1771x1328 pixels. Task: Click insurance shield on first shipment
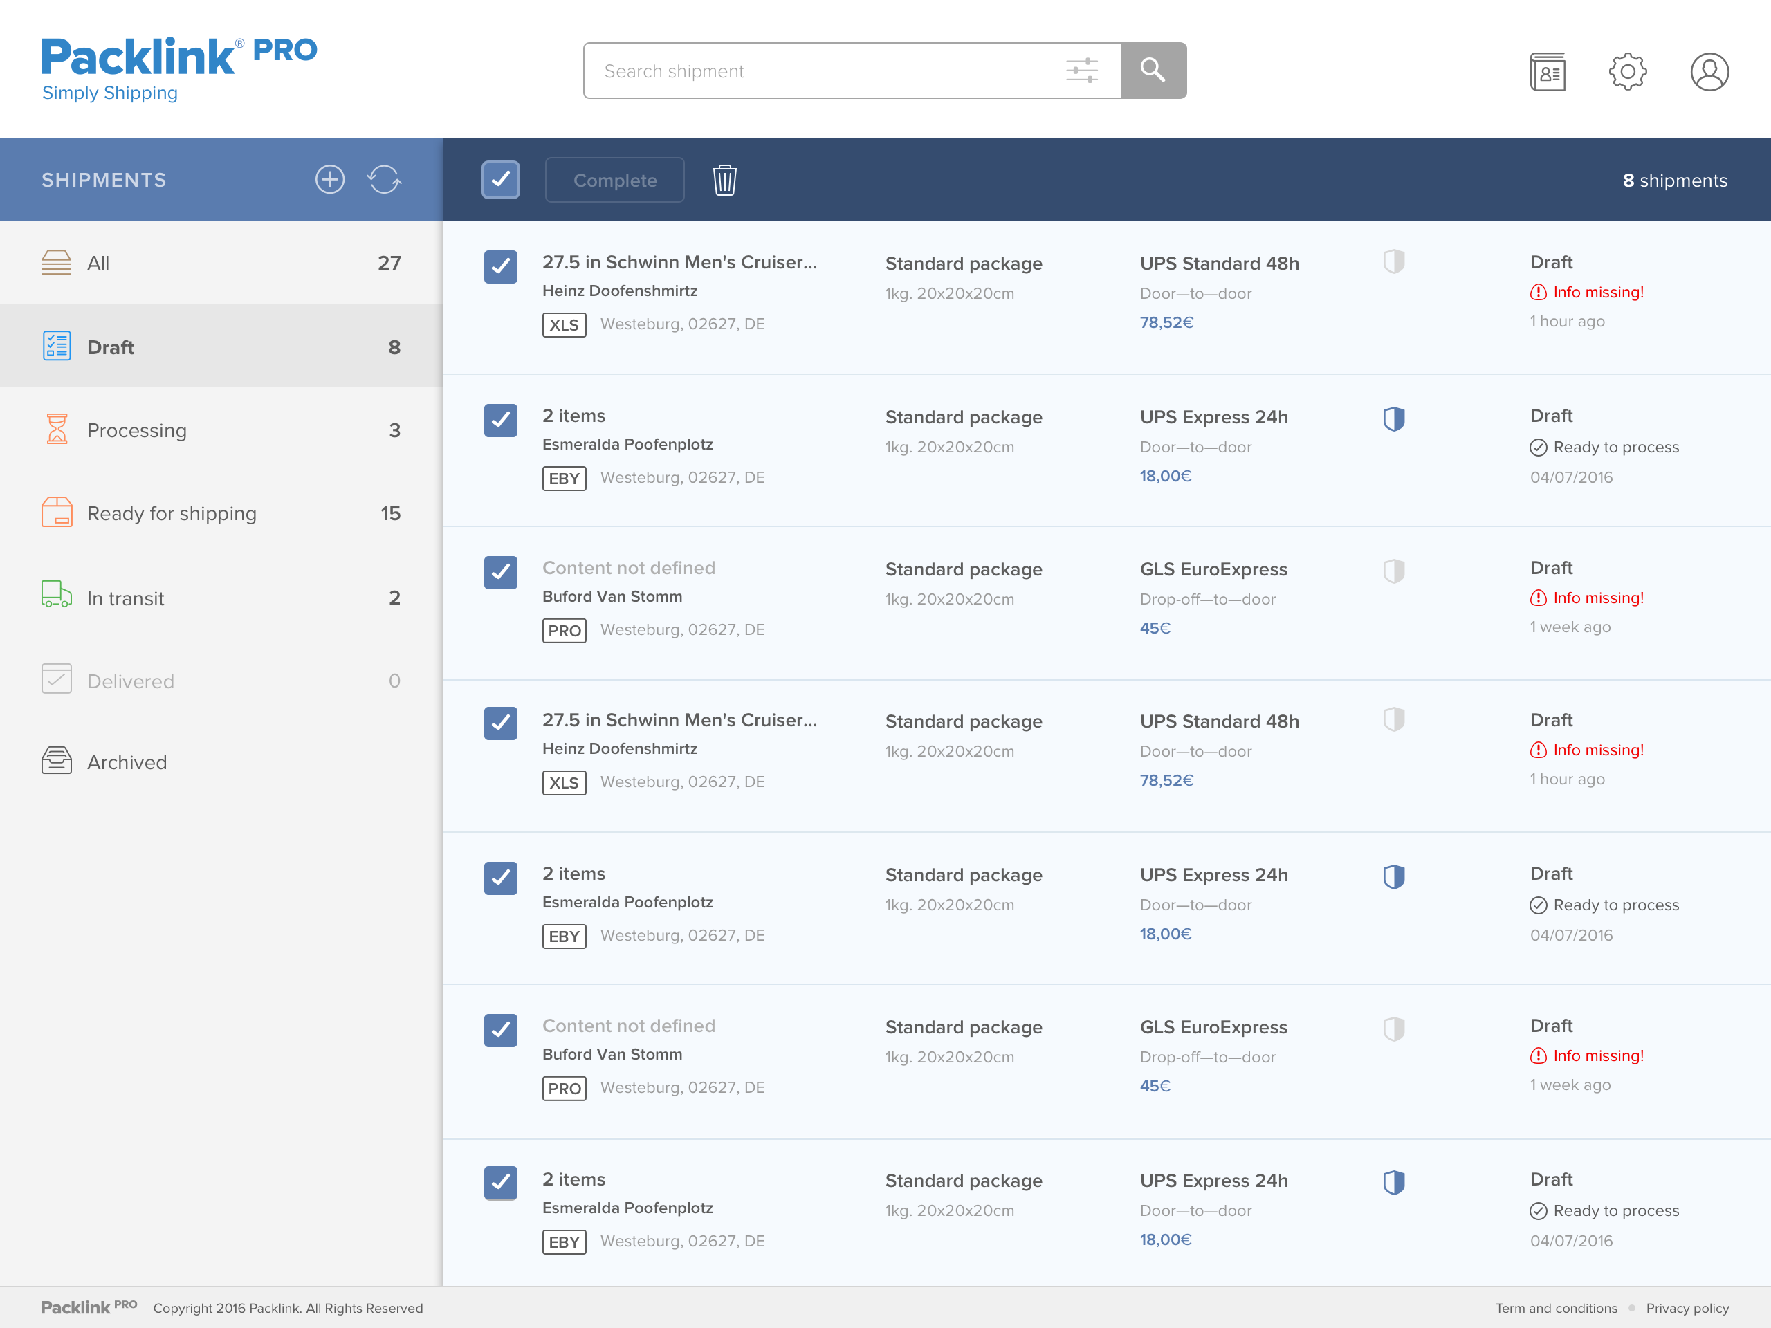pos(1393,261)
